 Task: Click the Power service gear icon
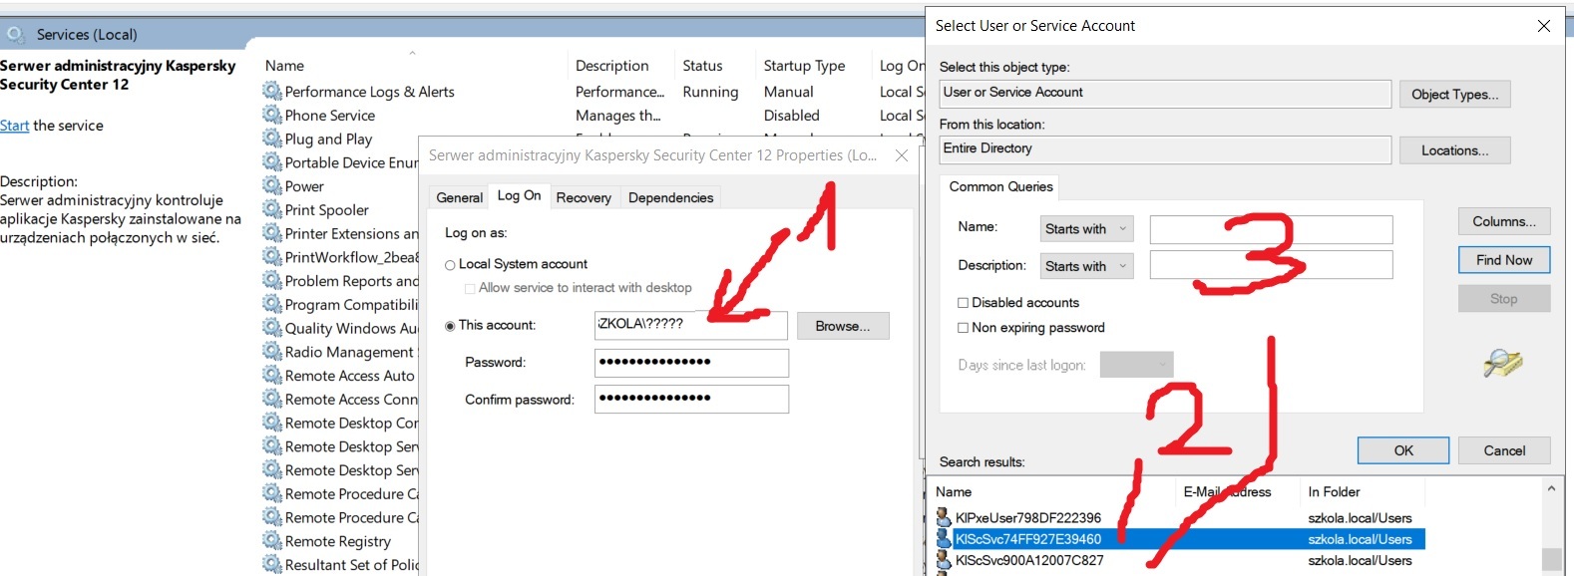tap(271, 185)
